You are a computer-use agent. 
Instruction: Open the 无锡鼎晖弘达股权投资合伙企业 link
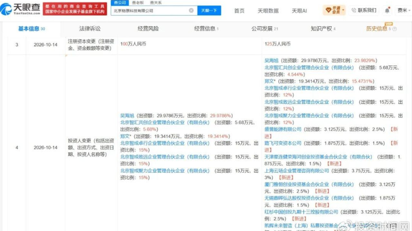point(309,198)
